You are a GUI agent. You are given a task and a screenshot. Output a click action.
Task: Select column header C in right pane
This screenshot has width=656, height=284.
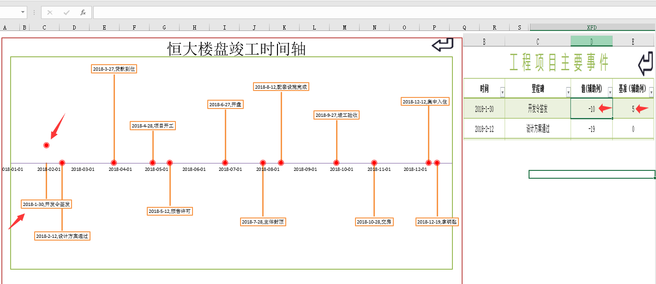click(538, 42)
